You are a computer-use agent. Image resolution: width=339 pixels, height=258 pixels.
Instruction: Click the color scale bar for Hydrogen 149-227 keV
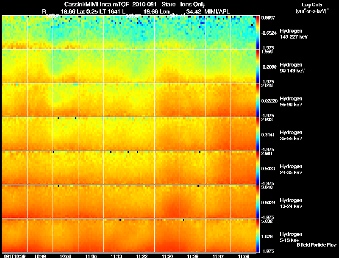[x=258, y=32]
